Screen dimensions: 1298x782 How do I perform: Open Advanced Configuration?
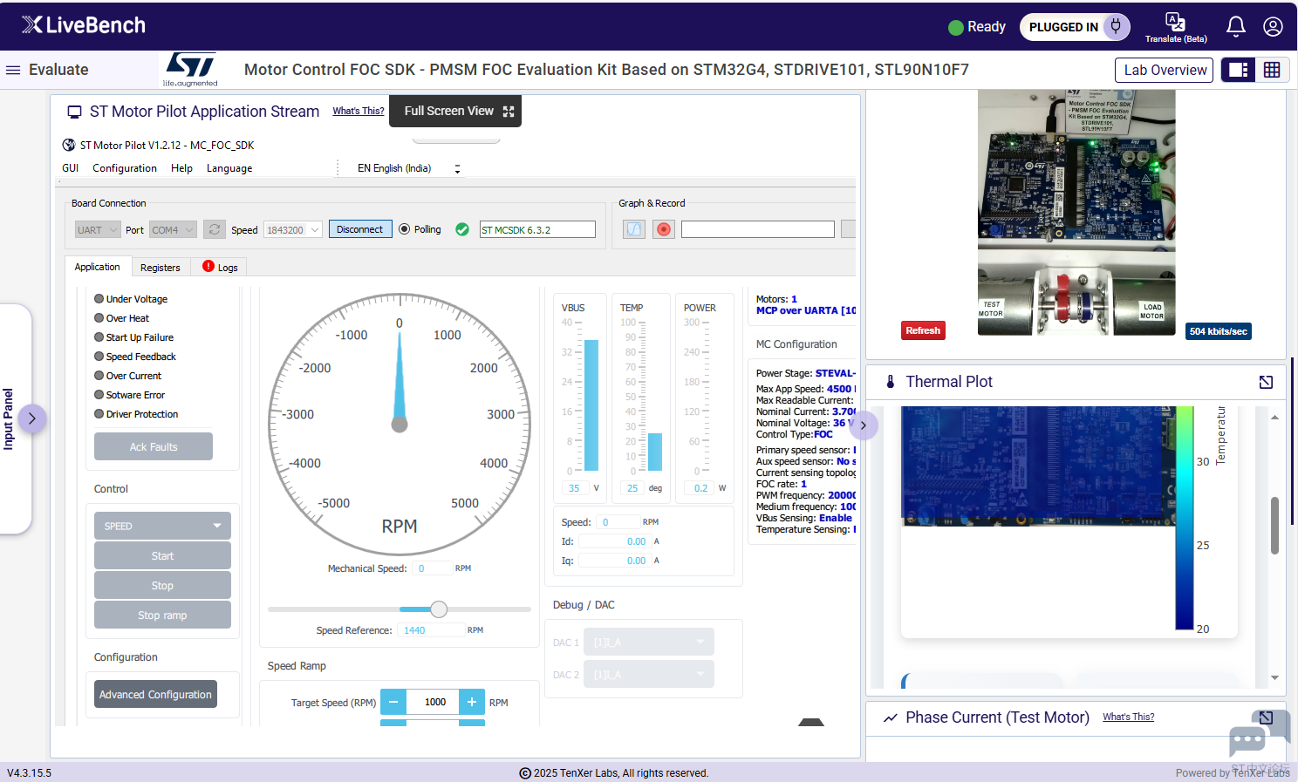pos(155,694)
